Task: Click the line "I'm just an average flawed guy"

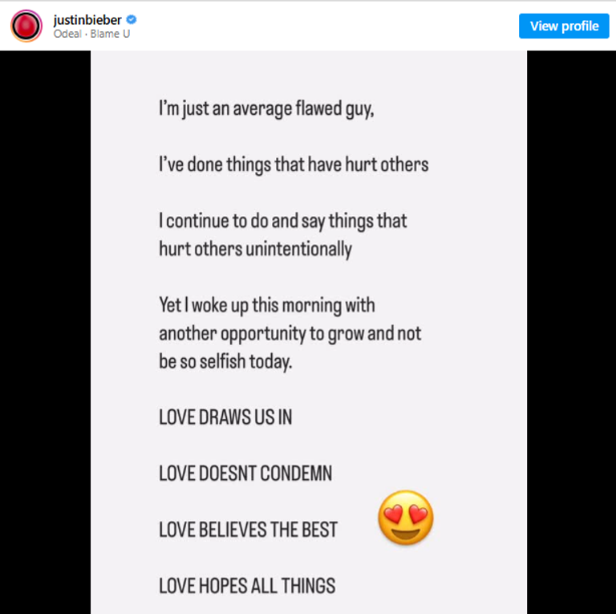Action: [x=266, y=109]
